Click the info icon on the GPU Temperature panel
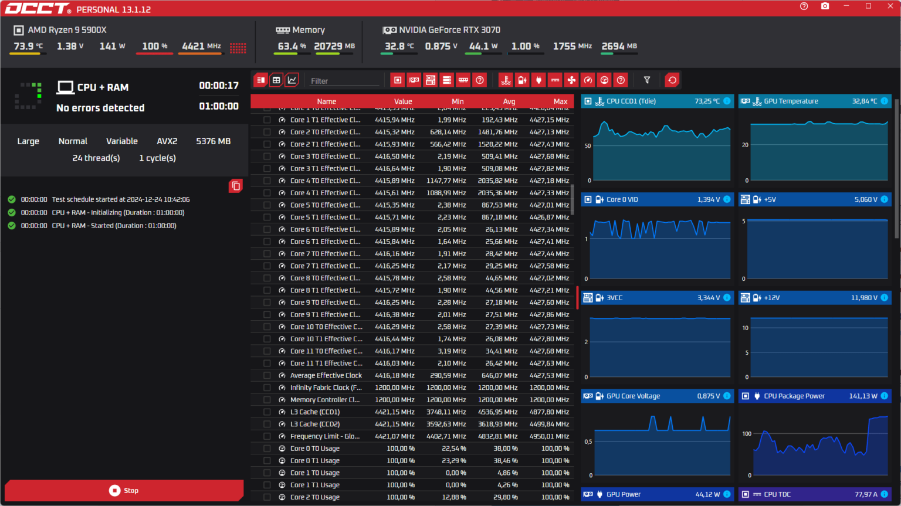This screenshot has width=901, height=506. (x=885, y=101)
